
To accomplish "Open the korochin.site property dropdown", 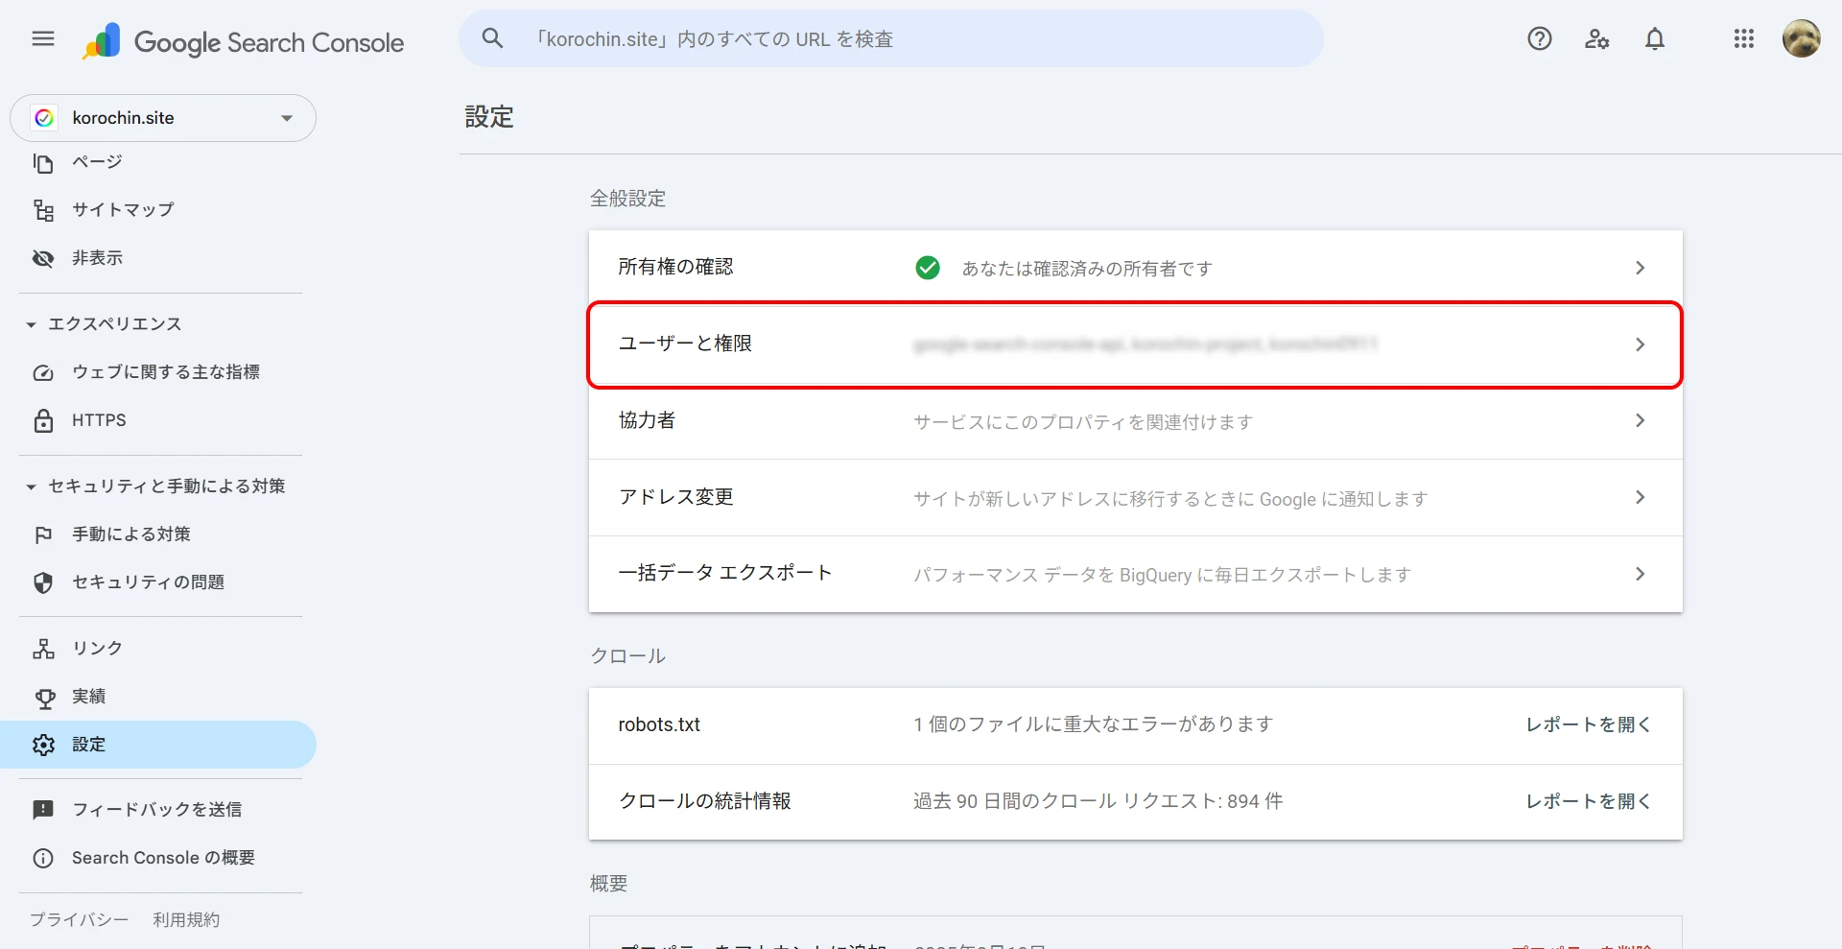I will (x=163, y=118).
